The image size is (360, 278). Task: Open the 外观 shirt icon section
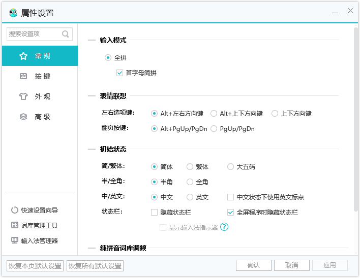[x=23, y=96]
